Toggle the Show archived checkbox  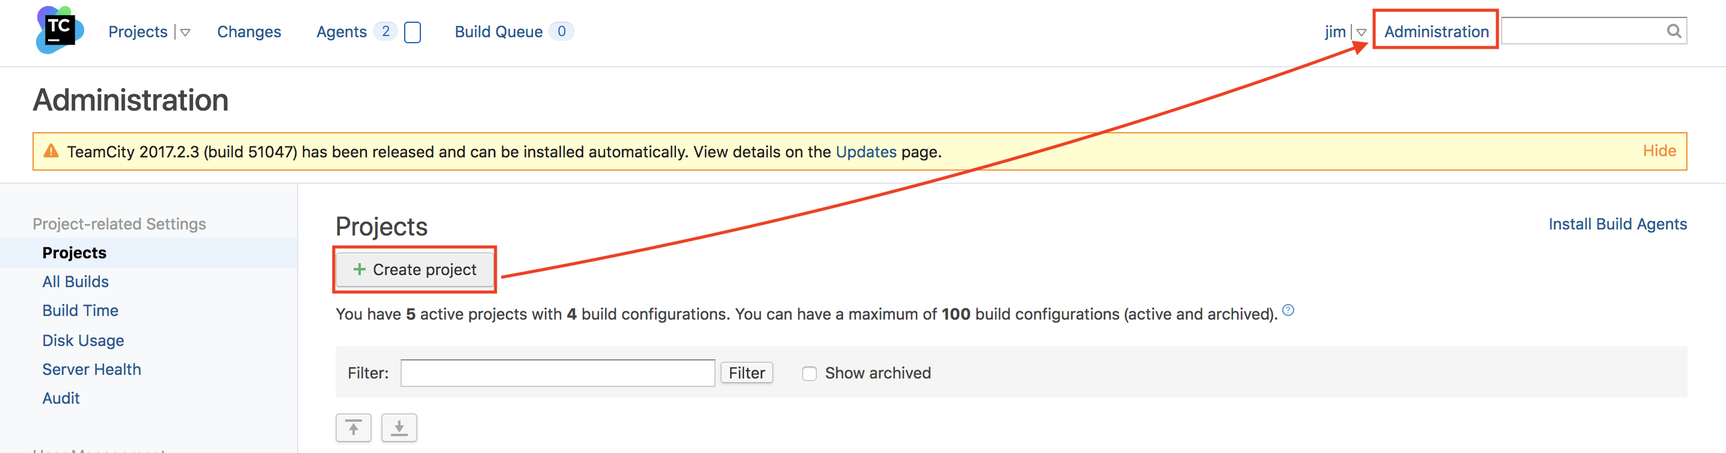(809, 373)
